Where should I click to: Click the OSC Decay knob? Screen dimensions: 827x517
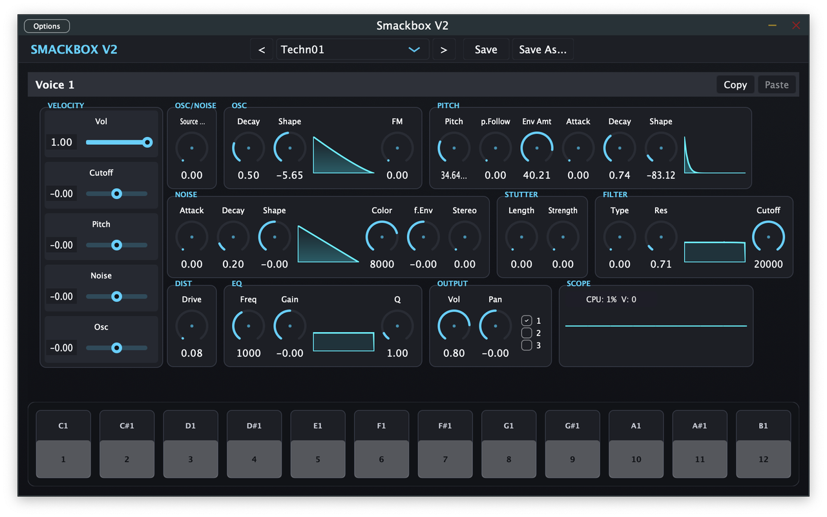pos(249,148)
